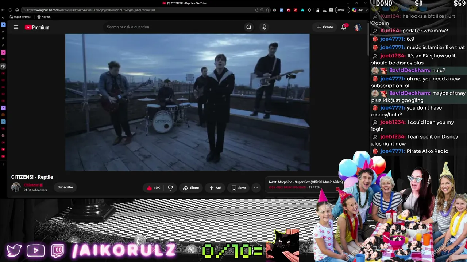This screenshot has height=262, width=467.
Task: Click 'Next: Morphine - Super Sex' text
Action: [306, 182]
